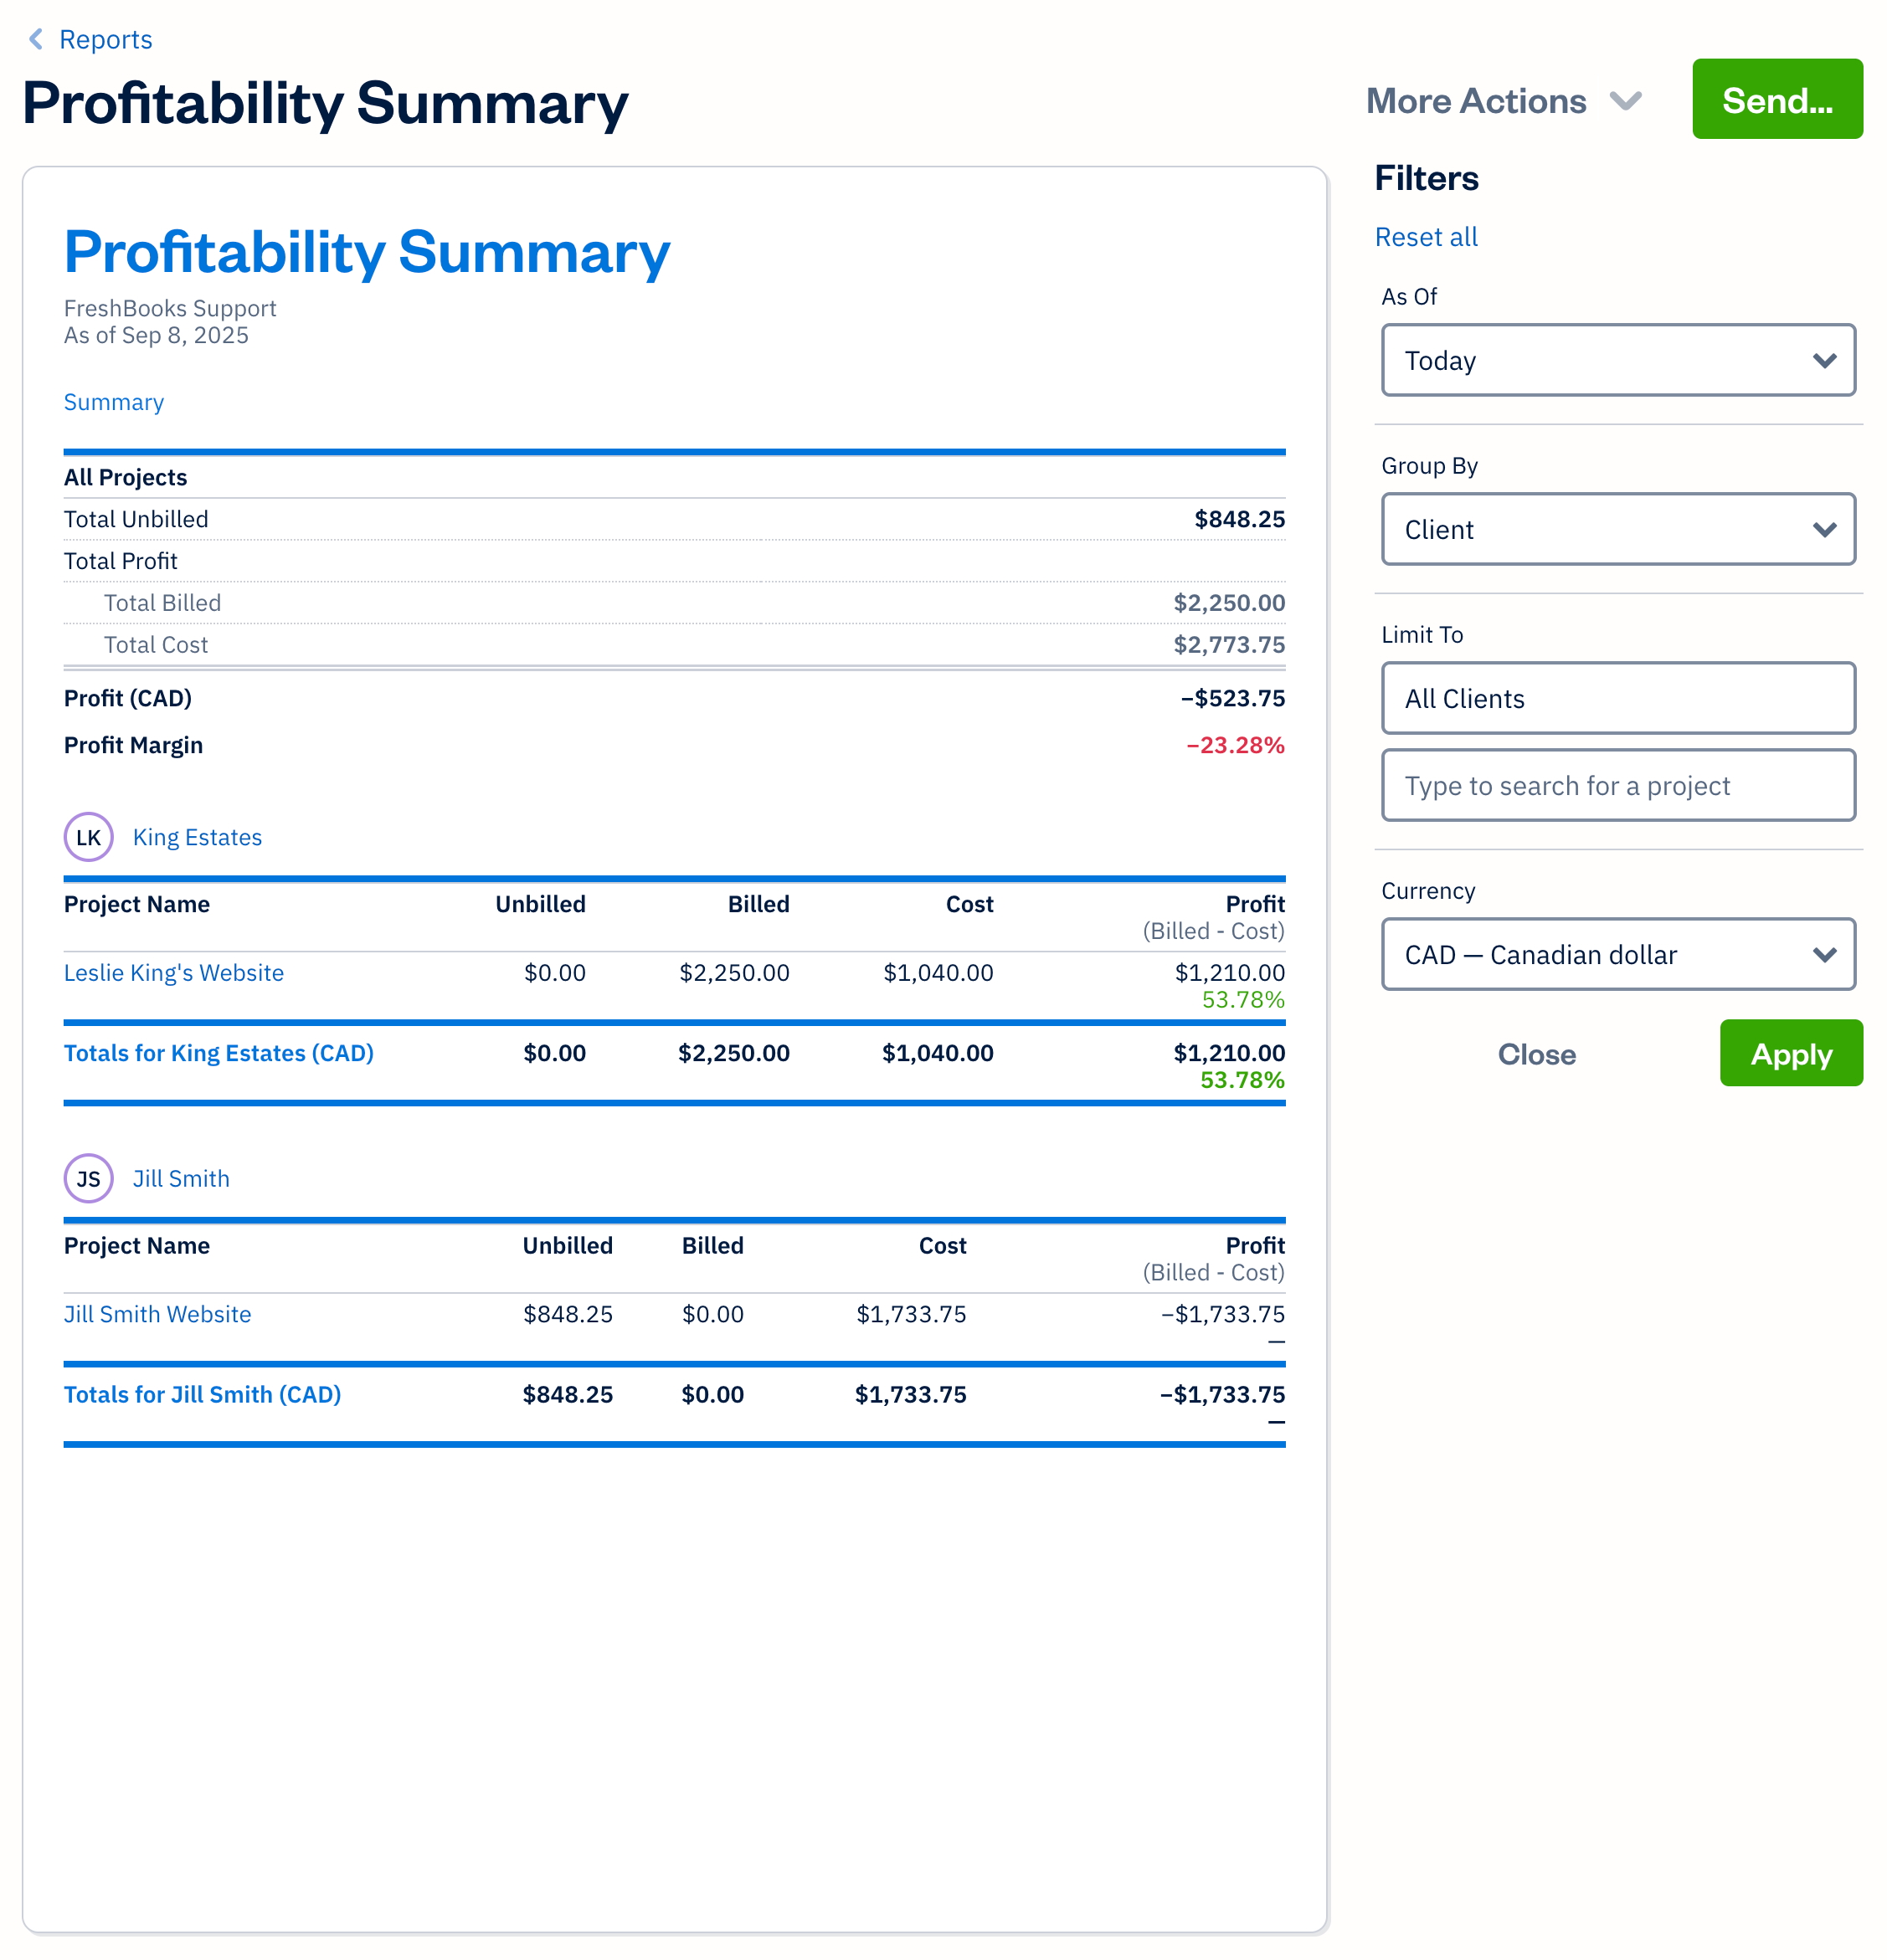Open the Group By 'Client' dropdown
Image resolution: width=1887 pixels, height=1960 pixels.
coord(1618,529)
